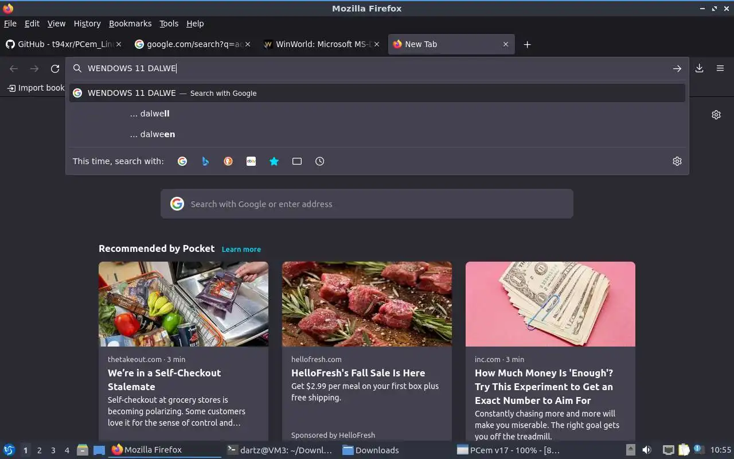Open the Help menu
The height and width of the screenshot is (459, 734).
pos(195,24)
